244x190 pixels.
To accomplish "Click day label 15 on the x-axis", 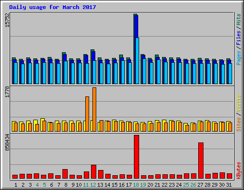I will 114,185.
